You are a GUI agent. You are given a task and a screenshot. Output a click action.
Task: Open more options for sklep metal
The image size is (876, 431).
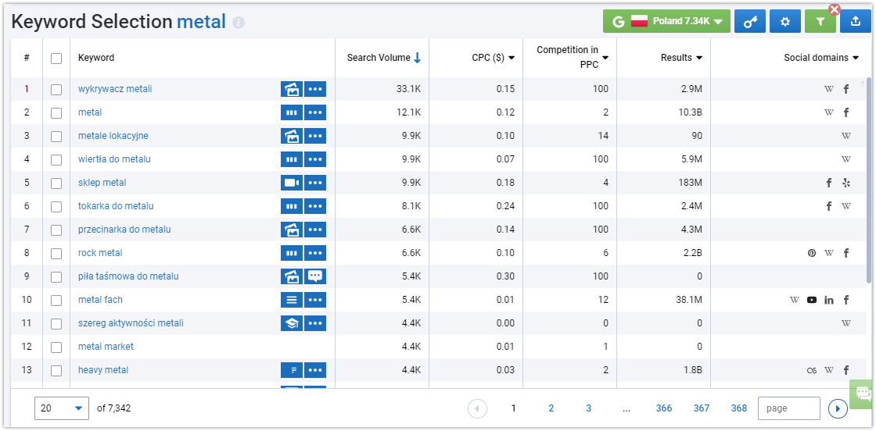point(315,183)
